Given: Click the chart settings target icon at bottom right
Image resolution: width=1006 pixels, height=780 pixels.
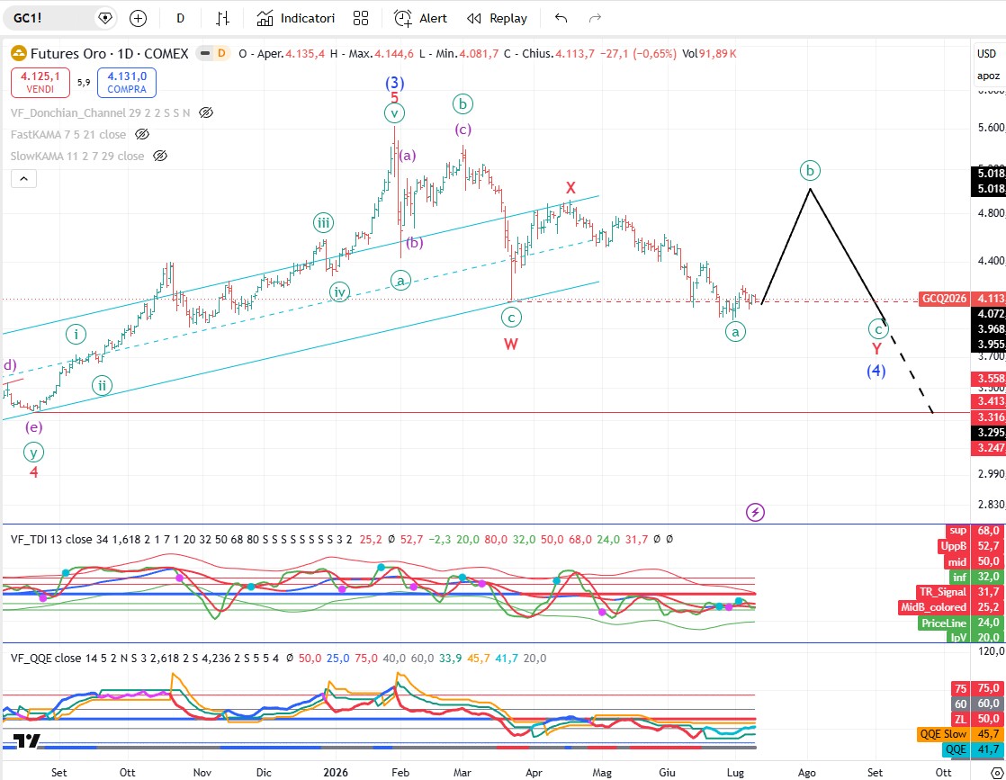Looking at the screenshot, I should [x=997, y=772].
